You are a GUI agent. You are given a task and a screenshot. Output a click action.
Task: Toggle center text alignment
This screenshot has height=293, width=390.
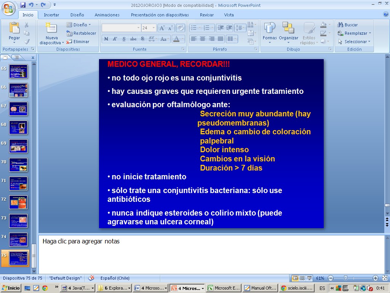(x=203, y=39)
